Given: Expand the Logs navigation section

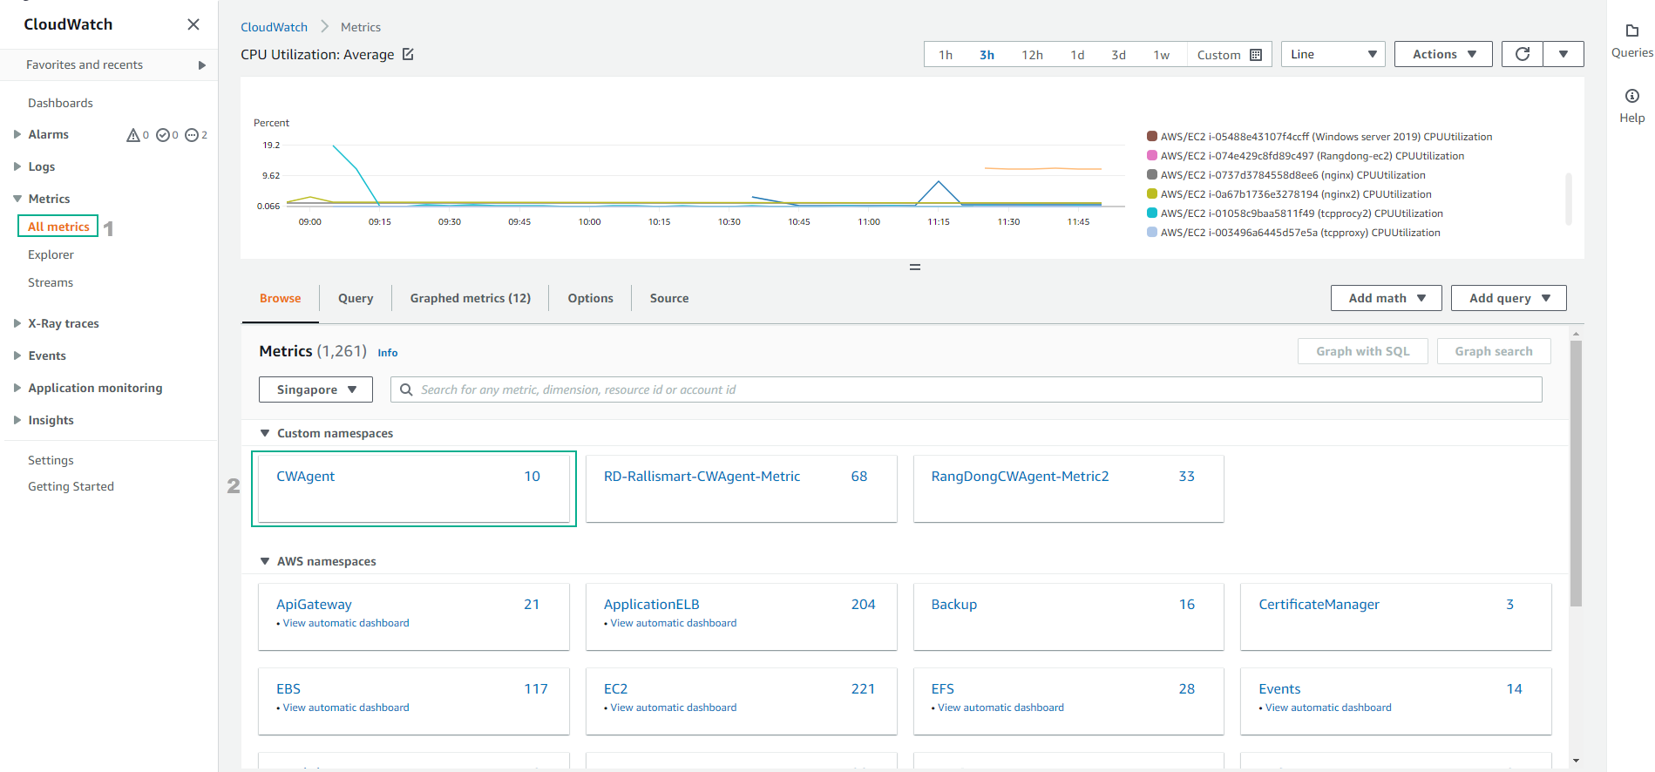Looking at the screenshot, I should point(17,166).
